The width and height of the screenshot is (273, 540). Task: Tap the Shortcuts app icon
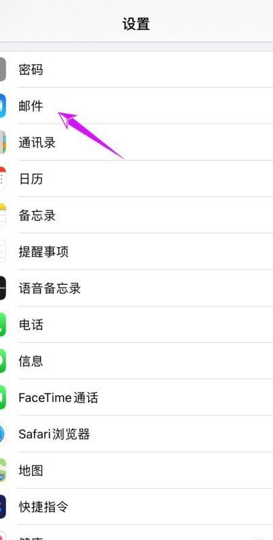(x=3, y=507)
